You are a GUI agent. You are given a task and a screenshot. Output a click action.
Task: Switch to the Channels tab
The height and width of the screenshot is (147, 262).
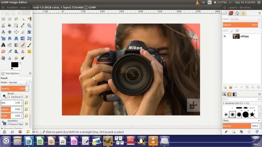click(231, 13)
